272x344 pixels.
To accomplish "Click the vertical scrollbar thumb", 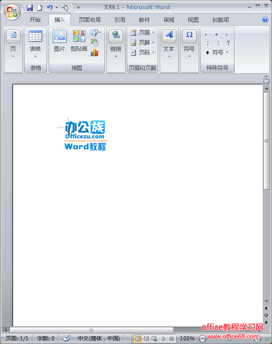I will click(x=267, y=141).
